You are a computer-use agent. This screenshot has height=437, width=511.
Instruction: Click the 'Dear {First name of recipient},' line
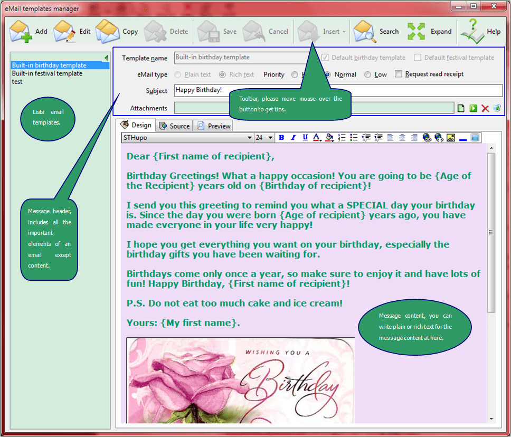point(201,156)
